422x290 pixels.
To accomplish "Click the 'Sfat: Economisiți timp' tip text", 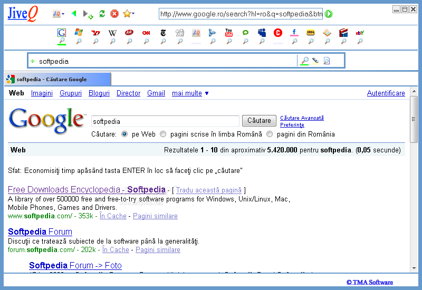I will click(125, 170).
